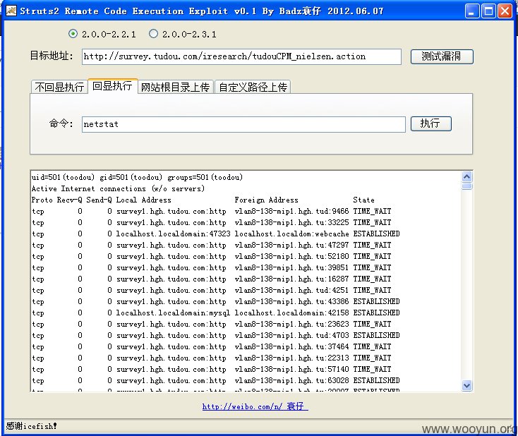Select the 2.0.0-2.2.1 version radio button
The width and height of the screenshot is (518, 436).
click(73, 34)
